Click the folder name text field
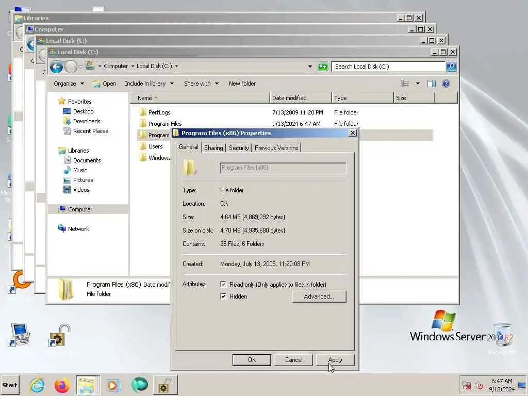 (283, 168)
